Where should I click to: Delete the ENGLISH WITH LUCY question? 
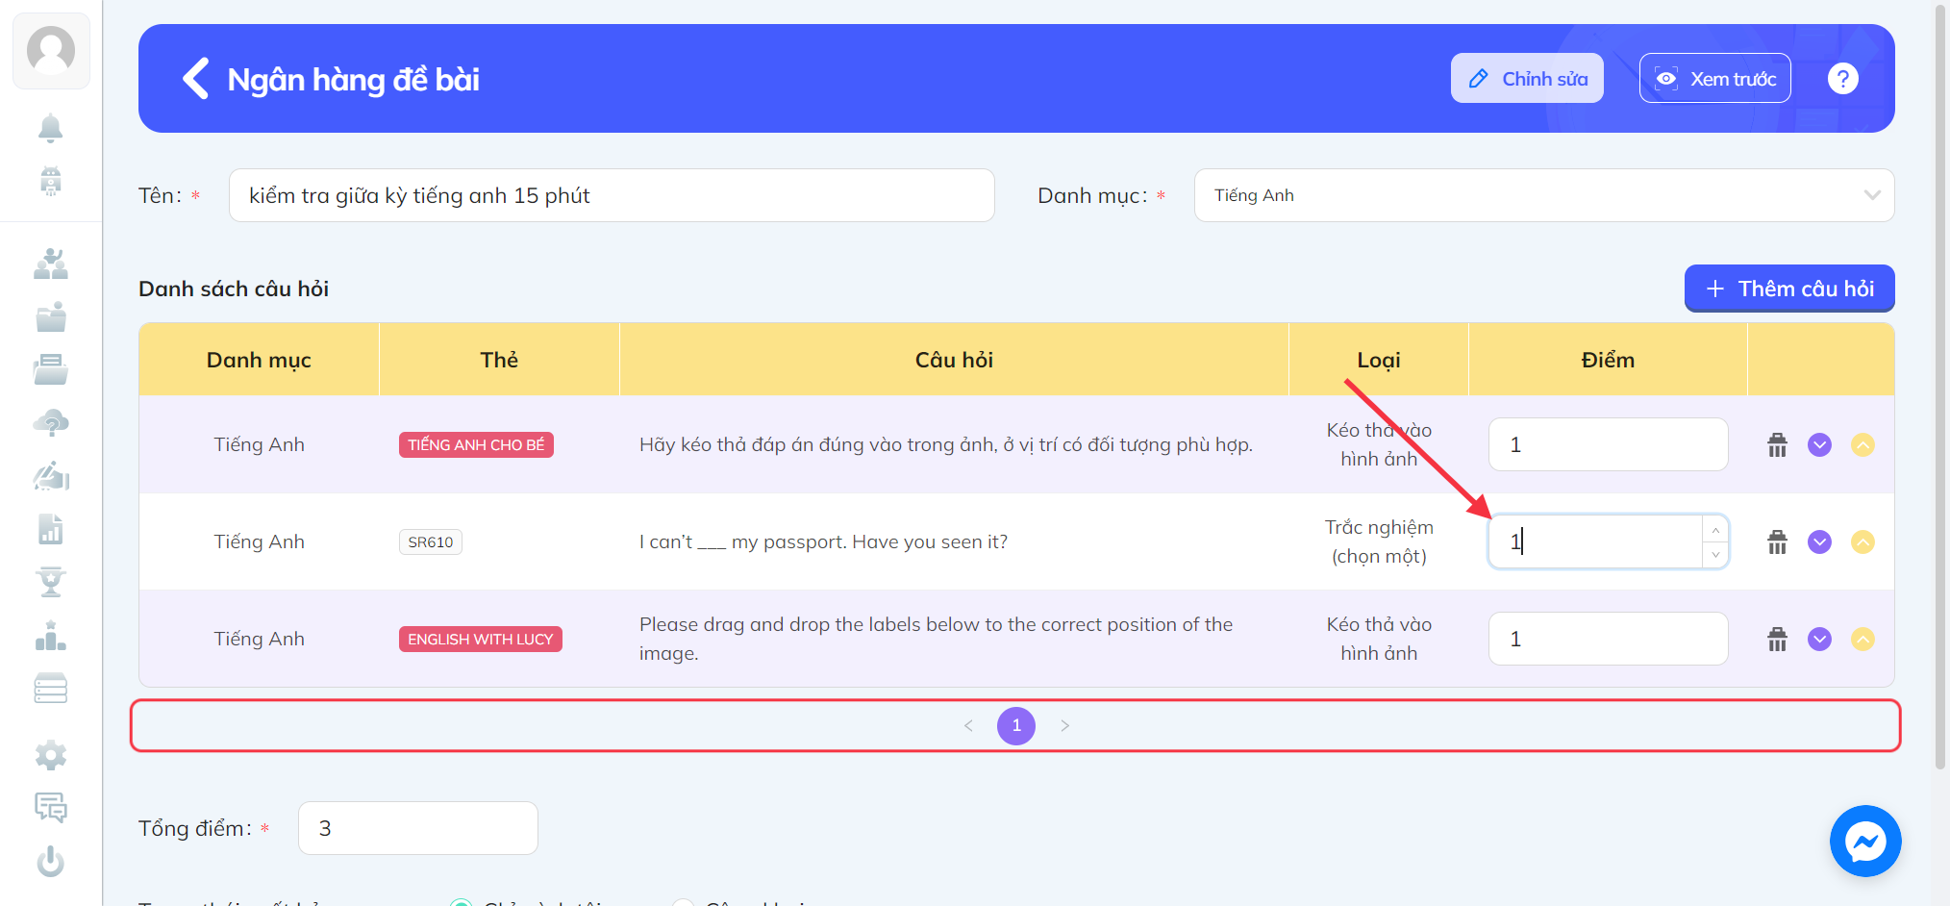click(1777, 640)
